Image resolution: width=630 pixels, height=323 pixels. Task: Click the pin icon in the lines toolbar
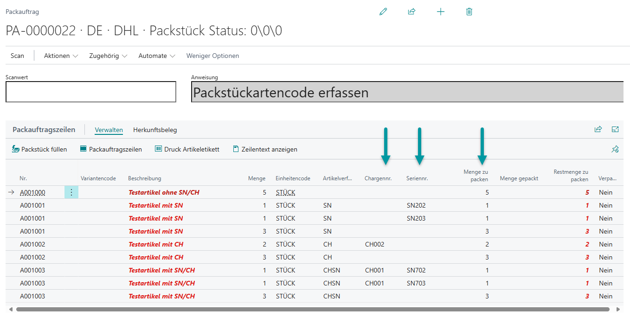point(615,149)
